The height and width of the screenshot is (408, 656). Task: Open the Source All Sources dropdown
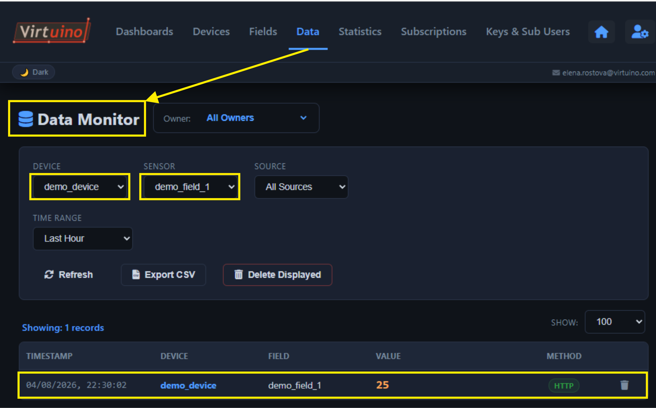pyautogui.click(x=301, y=187)
